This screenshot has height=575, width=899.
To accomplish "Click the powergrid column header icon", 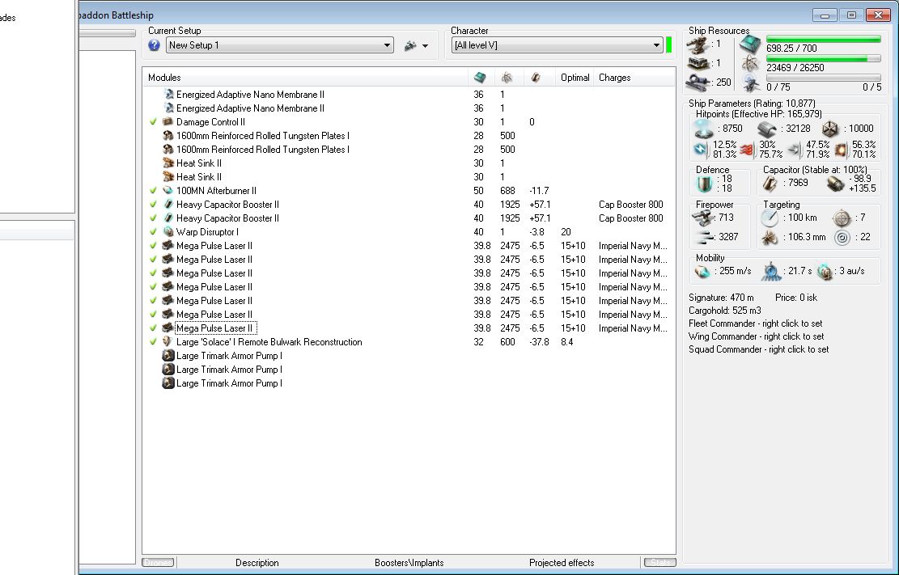I will [507, 78].
